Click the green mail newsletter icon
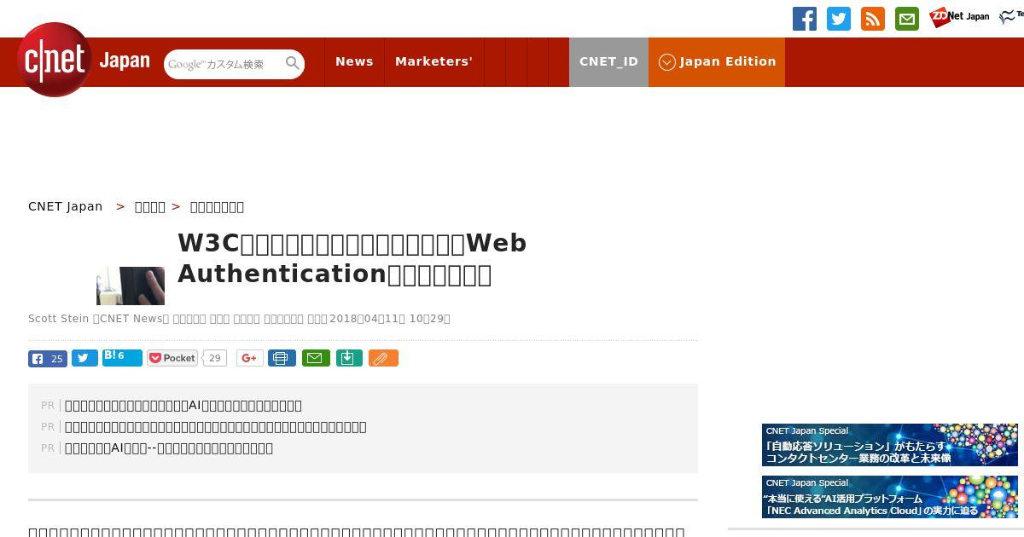Screen dimensions: 1024x537 pos(907,19)
